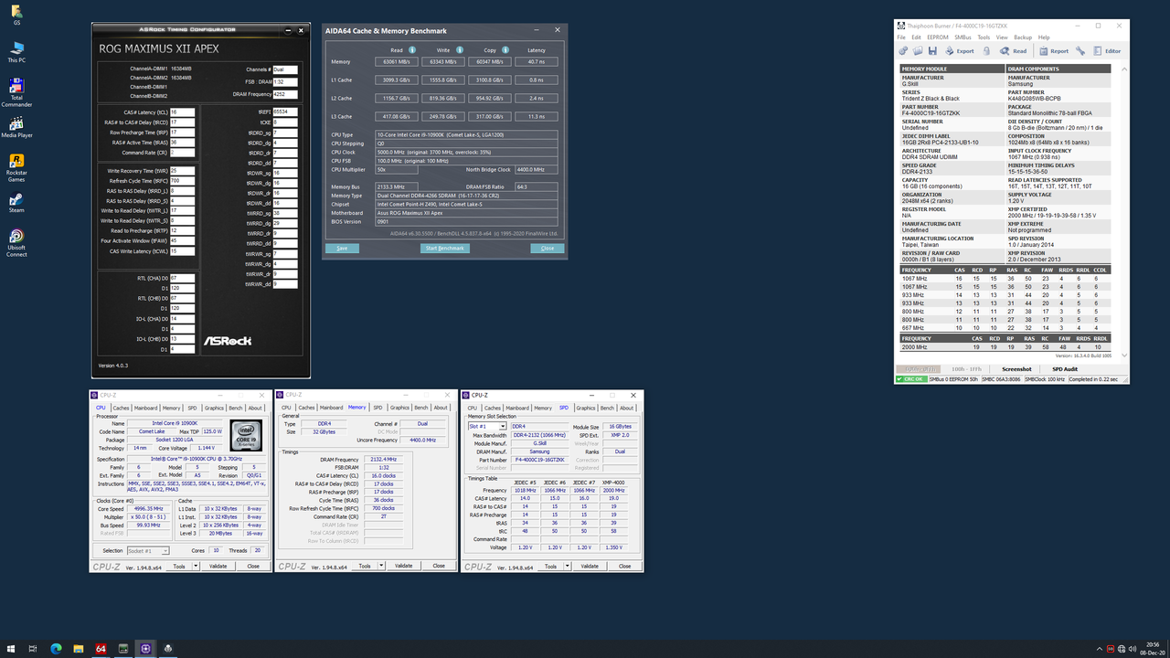Click the Close button in AIDA64 benchmark
Image resolution: width=1170 pixels, height=658 pixels.
[x=548, y=249]
